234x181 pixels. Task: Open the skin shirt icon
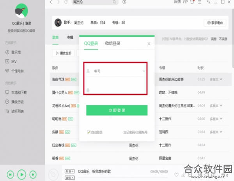[x=192, y=2]
